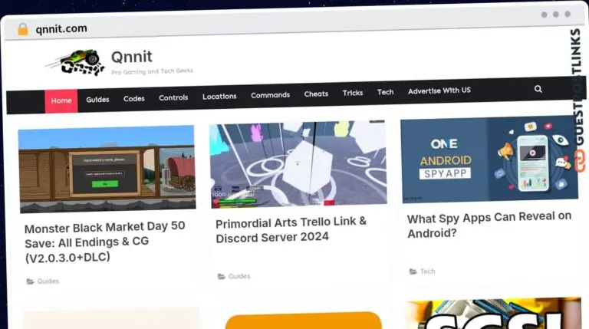Click Guides category under Primordial Arts
The width and height of the screenshot is (589, 329).
coord(239,276)
